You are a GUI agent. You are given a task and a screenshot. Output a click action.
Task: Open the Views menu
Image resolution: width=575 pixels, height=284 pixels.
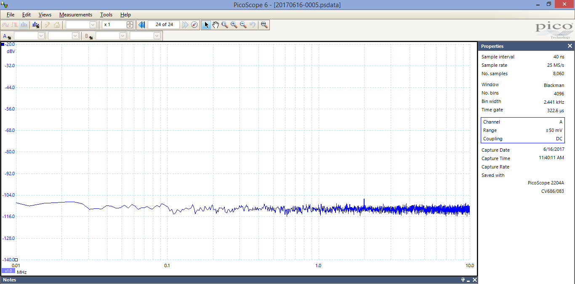coord(45,15)
